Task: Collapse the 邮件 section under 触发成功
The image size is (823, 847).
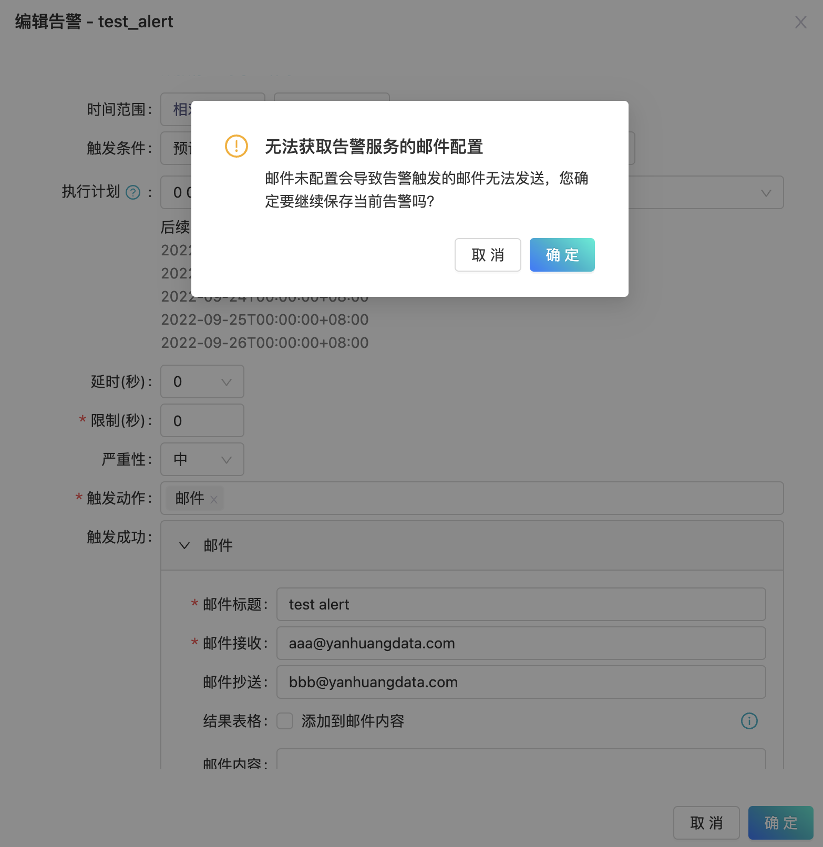Action: tap(184, 545)
